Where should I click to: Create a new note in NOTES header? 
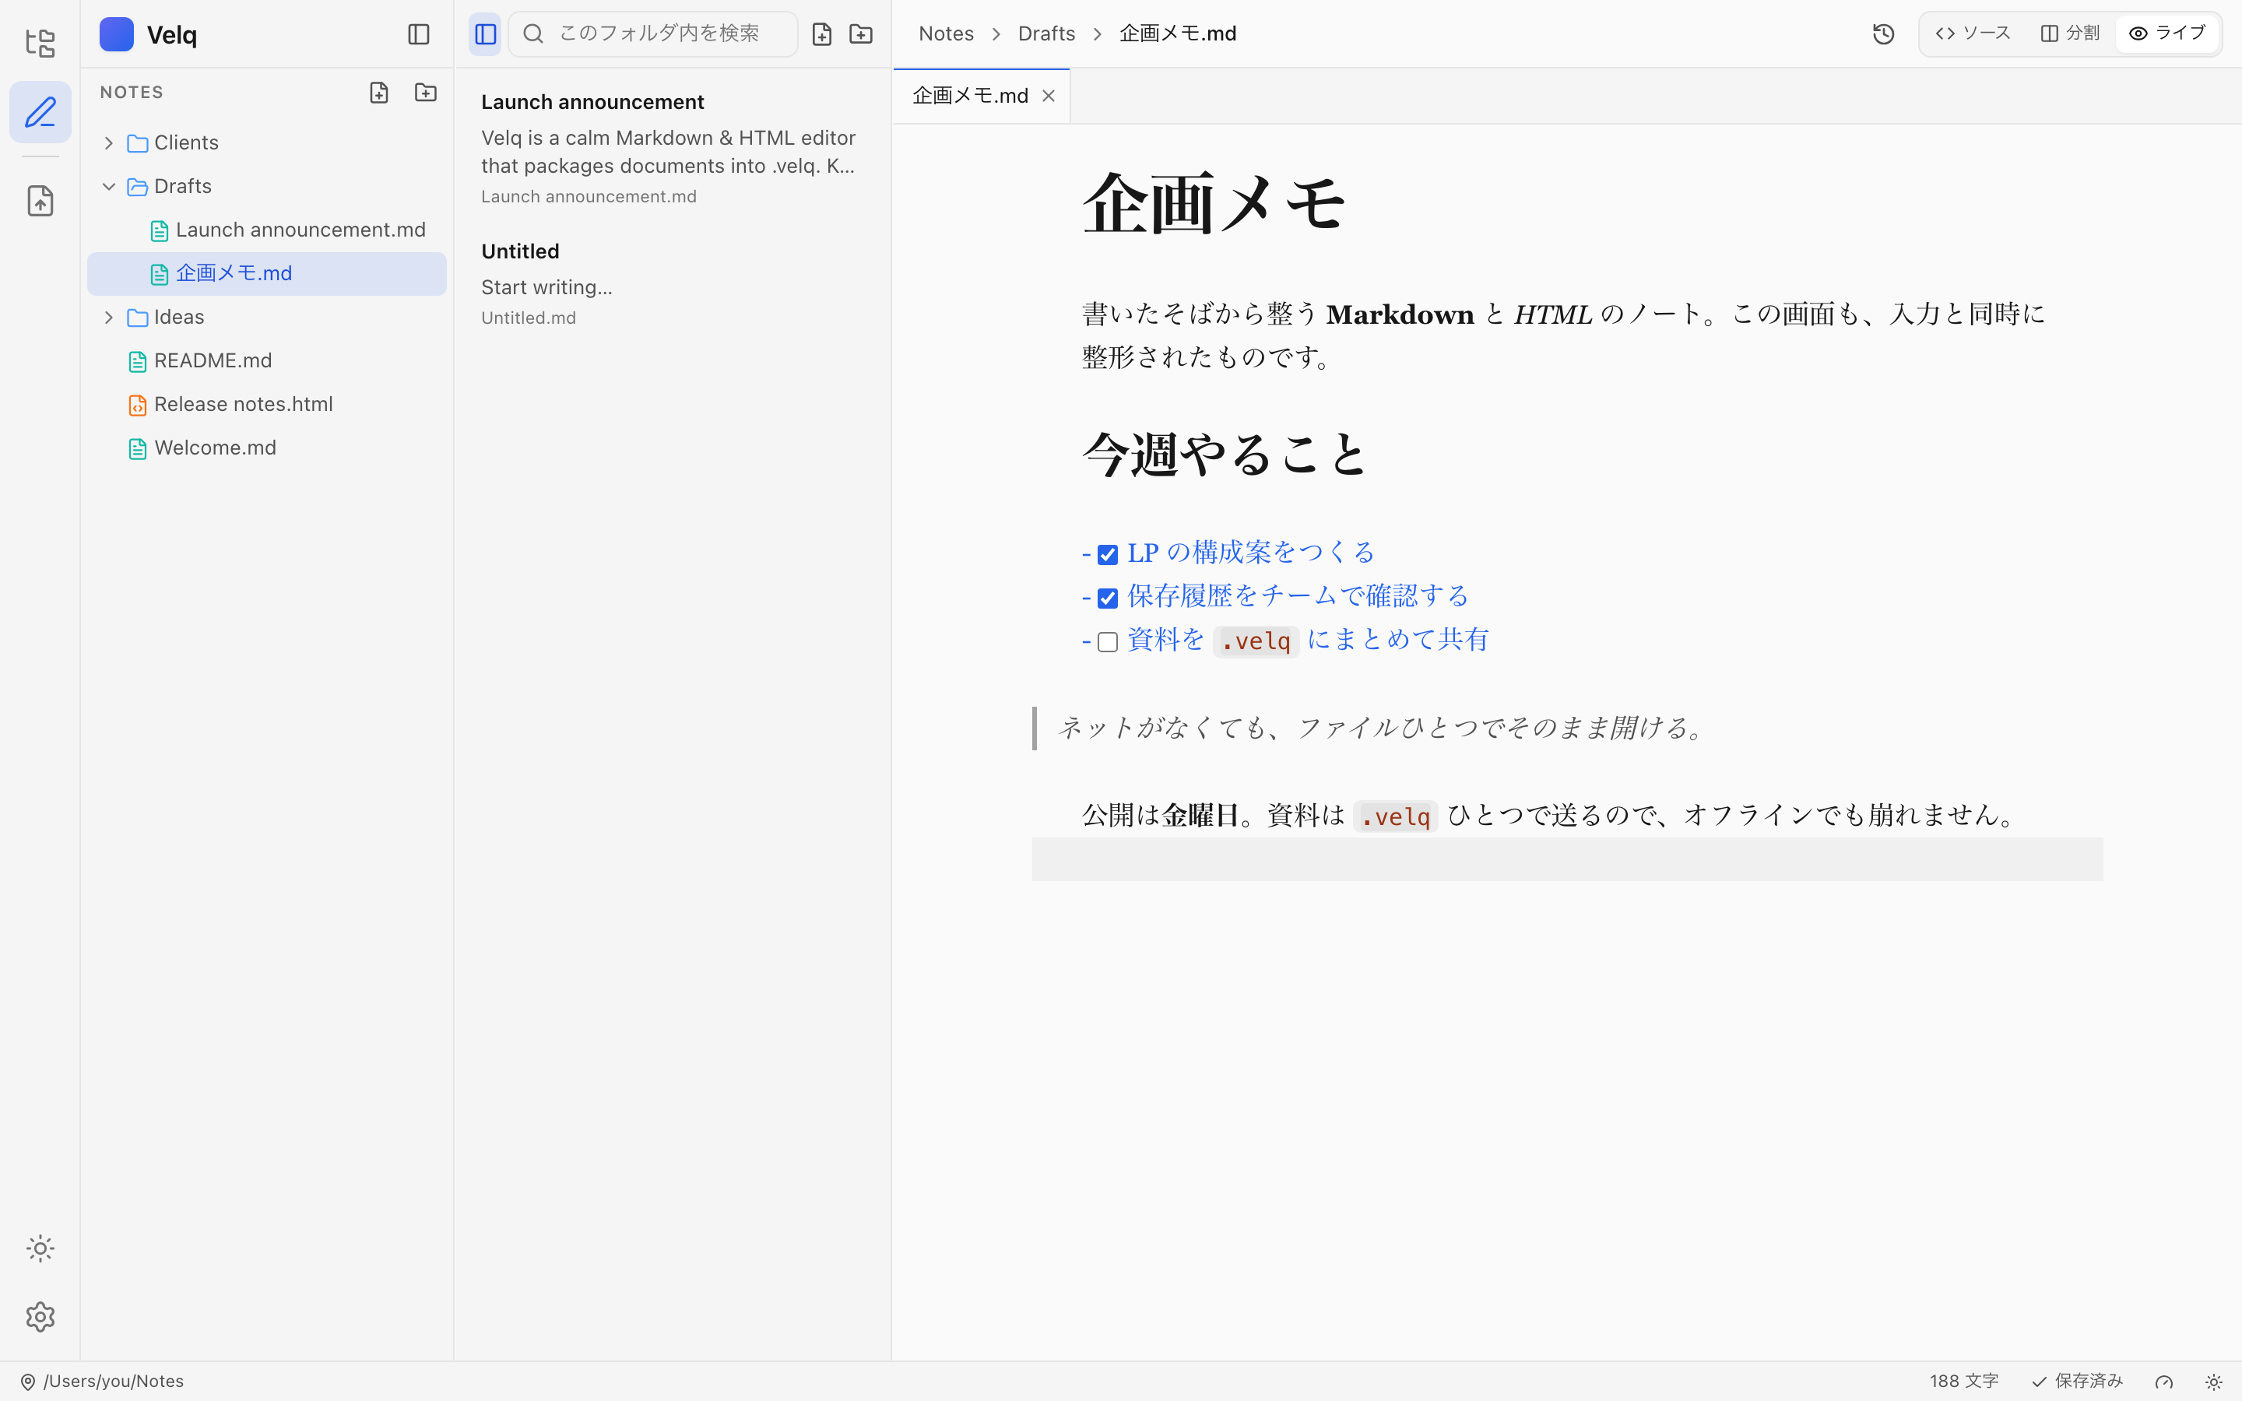(379, 93)
